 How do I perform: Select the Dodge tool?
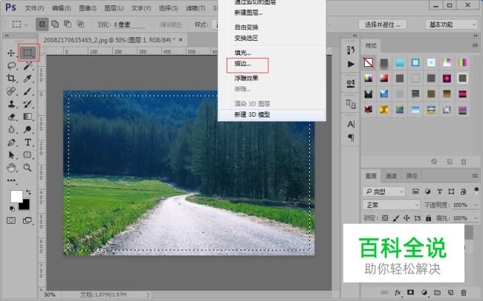point(27,129)
